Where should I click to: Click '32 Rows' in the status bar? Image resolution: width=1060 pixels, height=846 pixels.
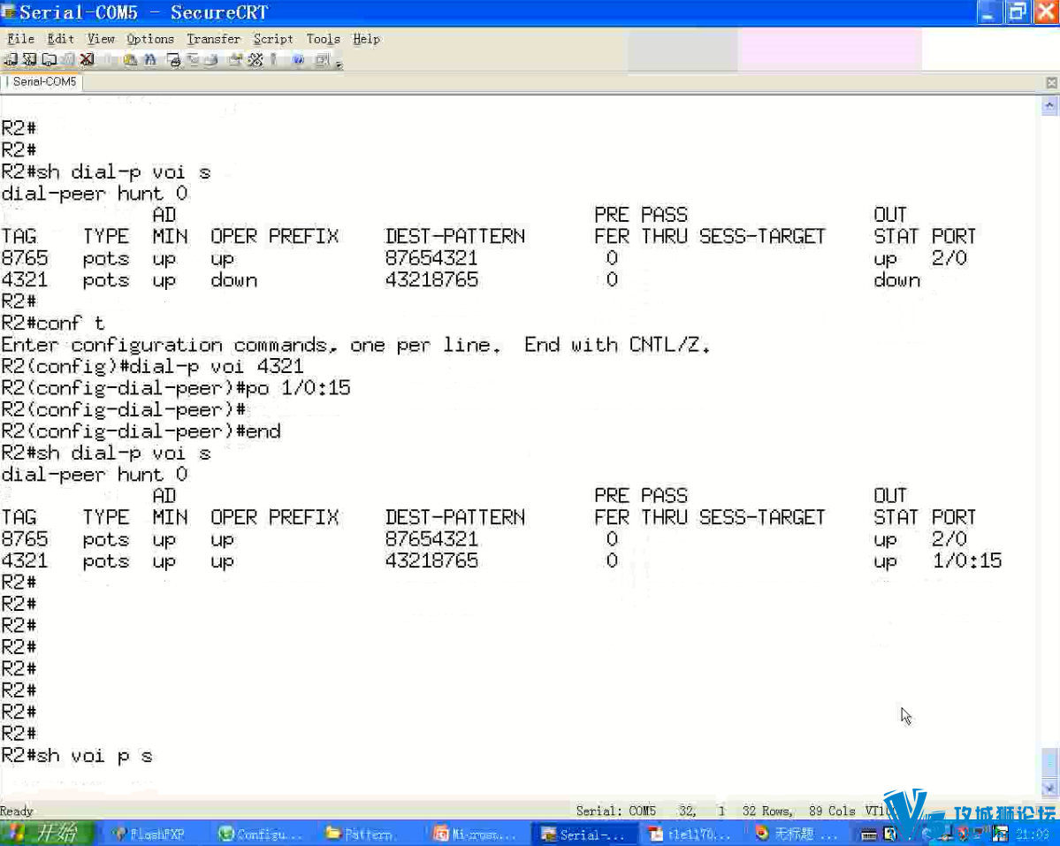(x=767, y=810)
